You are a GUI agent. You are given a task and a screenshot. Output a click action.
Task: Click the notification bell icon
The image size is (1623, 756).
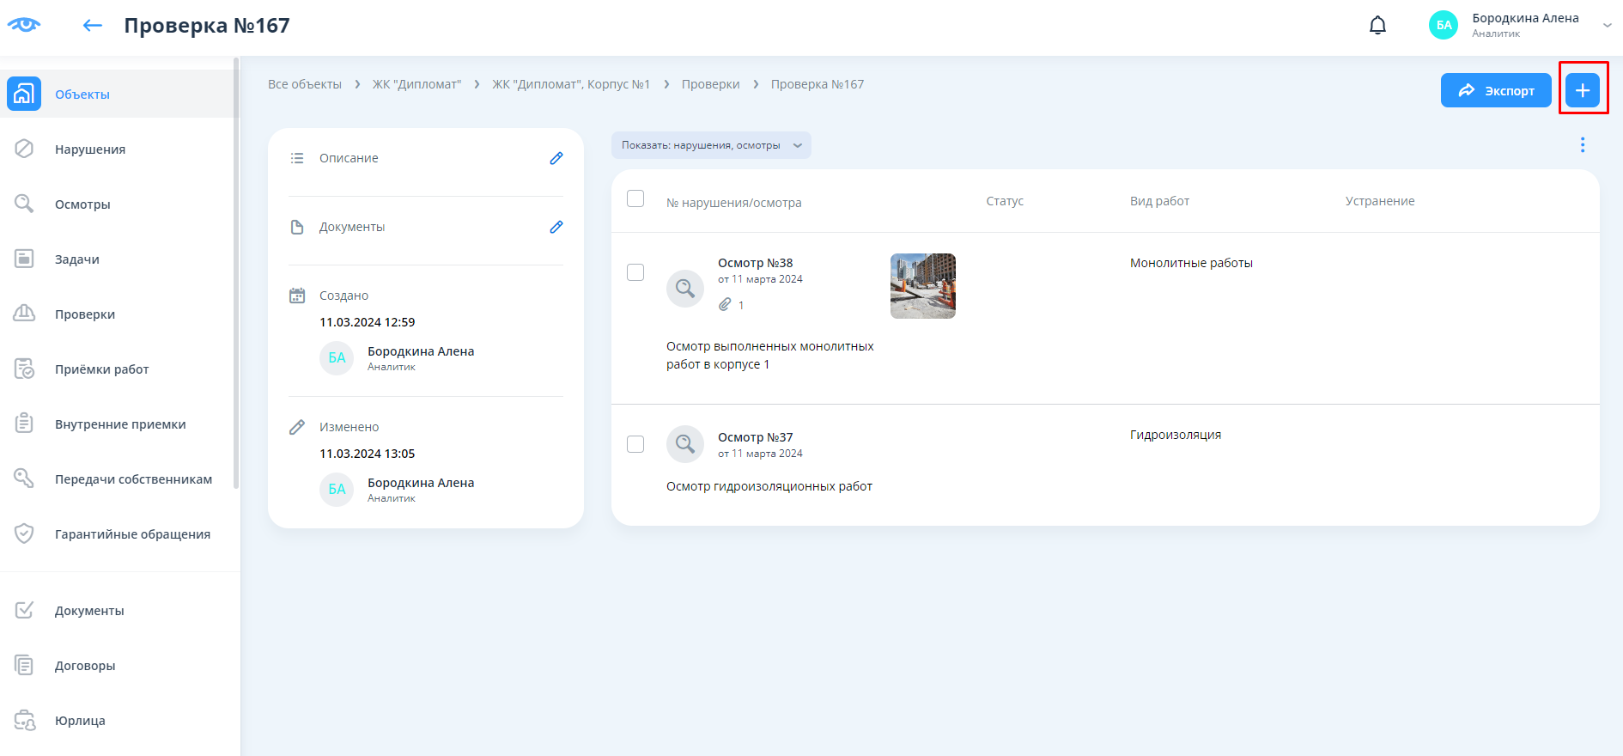(x=1377, y=26)
